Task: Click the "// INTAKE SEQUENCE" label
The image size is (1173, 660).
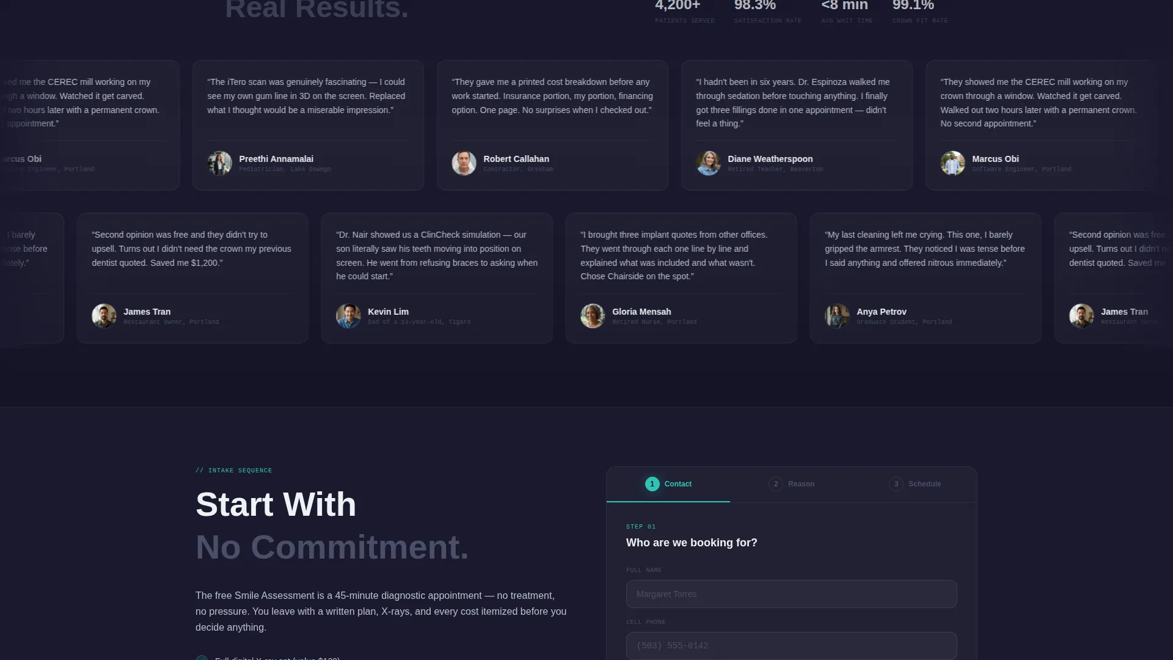Action: tap(234, 471)
